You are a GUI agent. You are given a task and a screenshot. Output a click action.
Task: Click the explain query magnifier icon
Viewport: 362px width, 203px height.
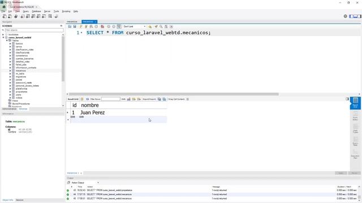coord(91,27)
